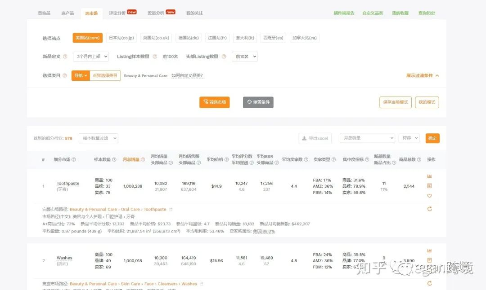The image size is (486, 290).
Task: Click the chart icon in Toothpaste row
Action: tap(429, 176)
